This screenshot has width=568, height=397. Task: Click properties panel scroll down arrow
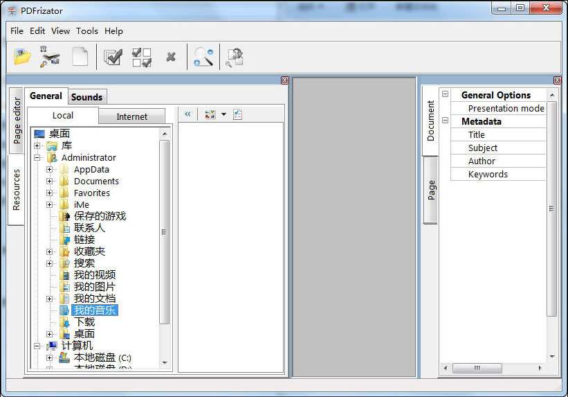coord(551,357)
